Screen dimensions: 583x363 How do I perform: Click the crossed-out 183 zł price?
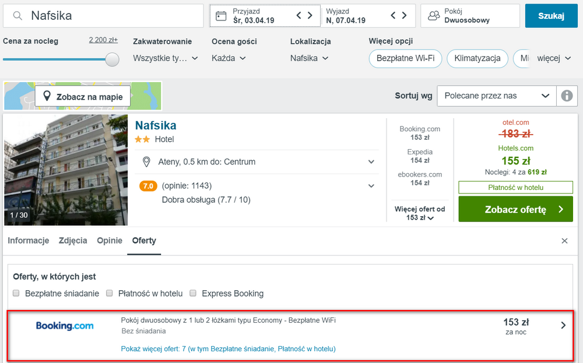click(x=516, y=134)
